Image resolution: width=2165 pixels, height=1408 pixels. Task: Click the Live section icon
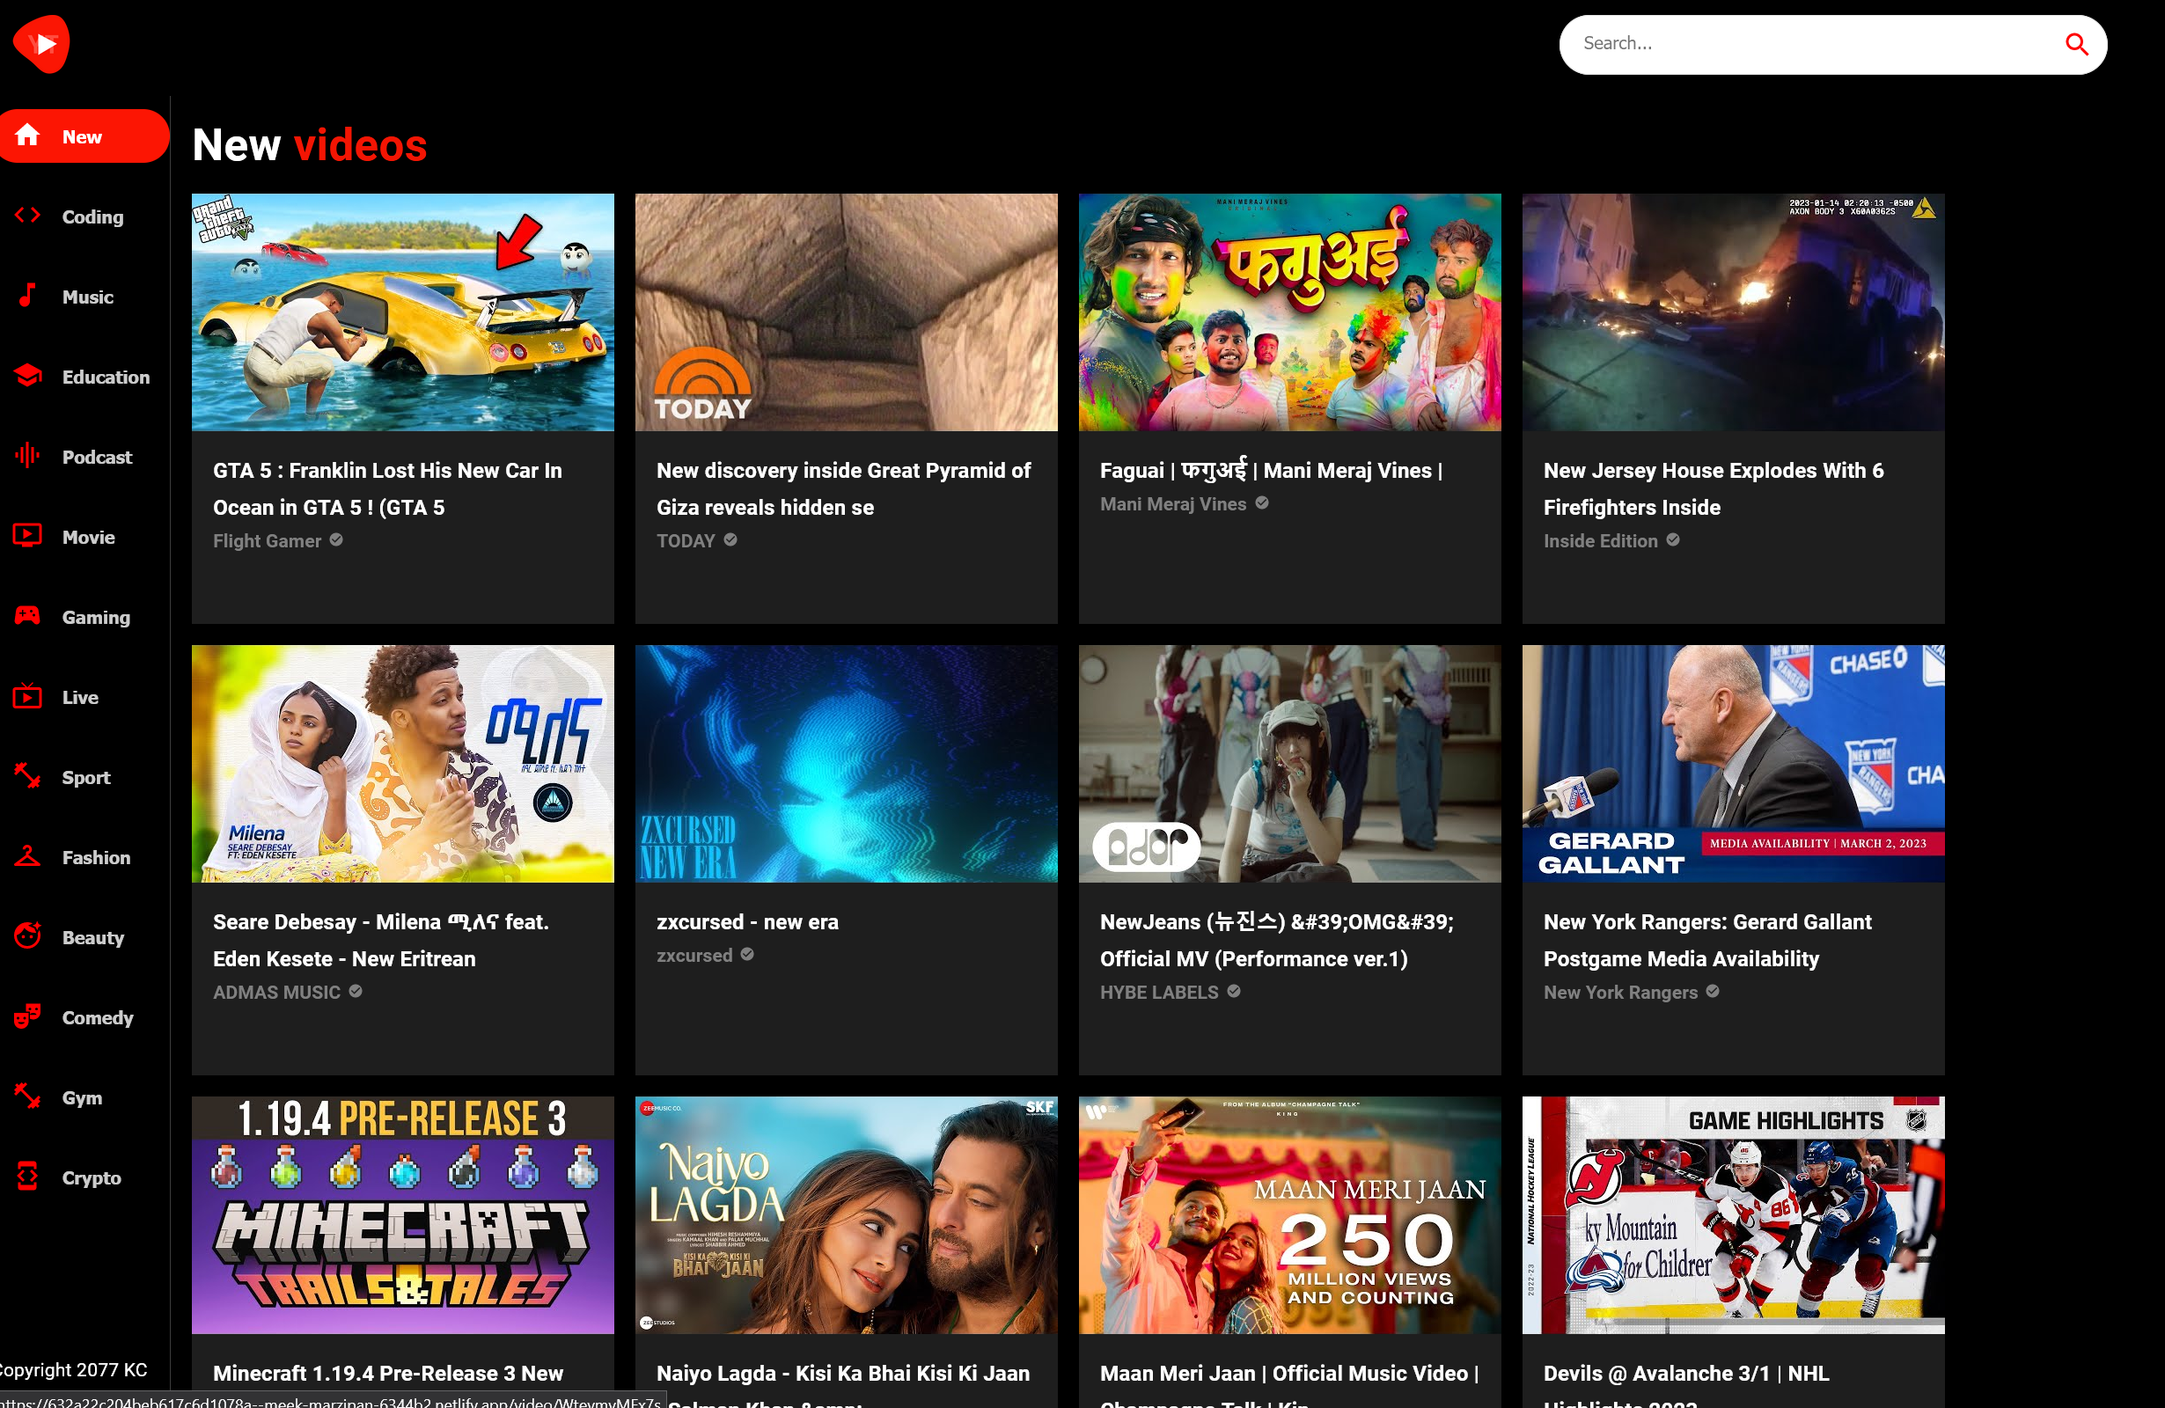(x=27, y=697)
